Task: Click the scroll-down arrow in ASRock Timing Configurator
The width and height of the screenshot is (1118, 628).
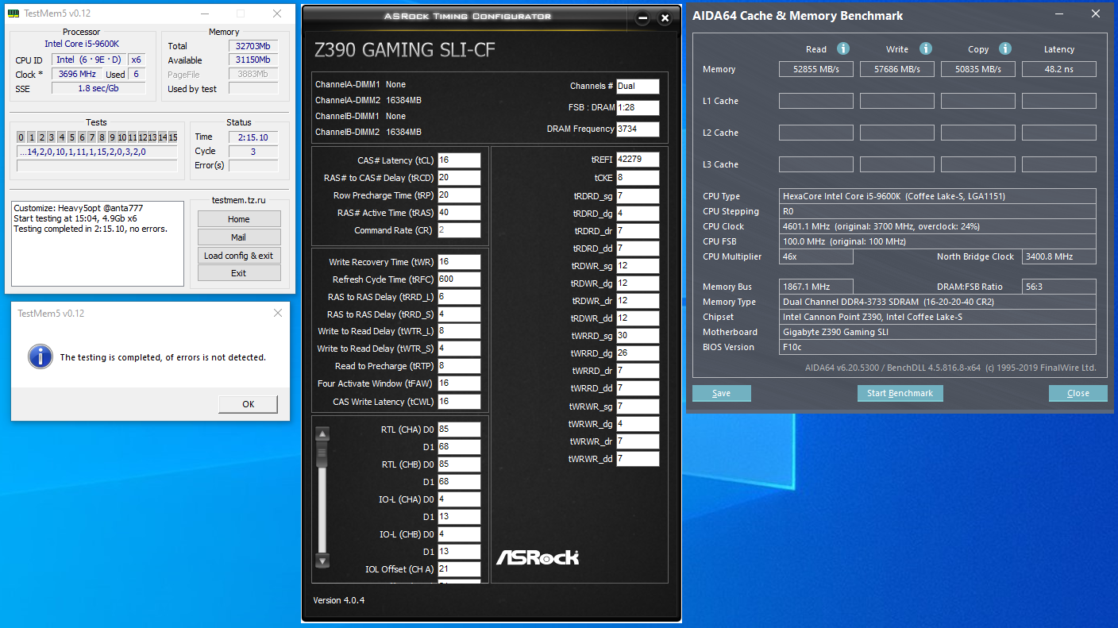Action: point(322,561)
